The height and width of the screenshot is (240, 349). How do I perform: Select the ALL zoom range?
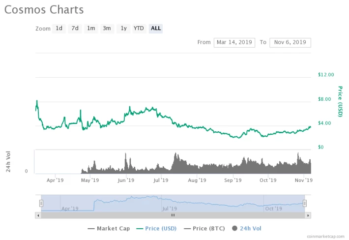pos(156,29)
